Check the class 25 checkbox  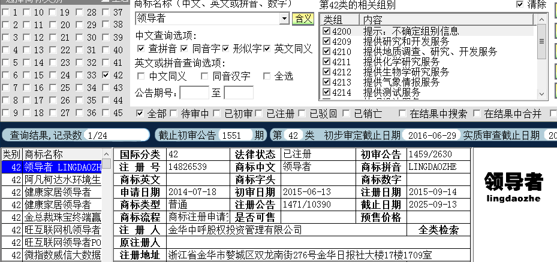coord(53,87)
